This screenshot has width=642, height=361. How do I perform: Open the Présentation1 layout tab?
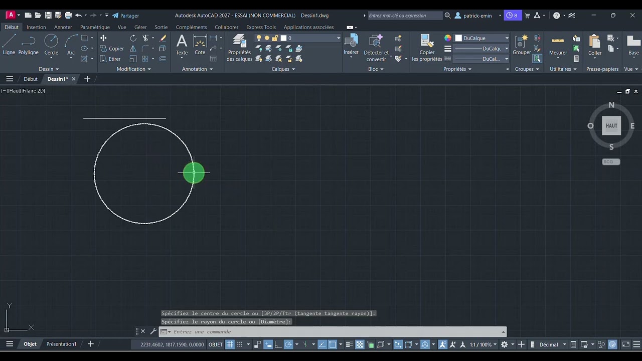click(x=61, y=344)
